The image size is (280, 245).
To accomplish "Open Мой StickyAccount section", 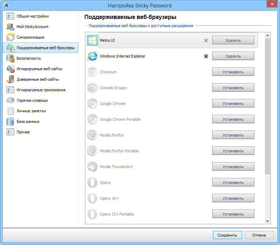I will (x=40, y=27).
